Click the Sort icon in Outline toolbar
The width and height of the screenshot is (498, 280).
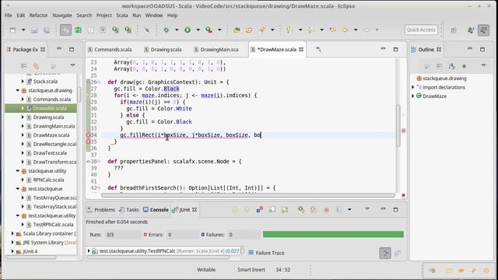pos(451,65)
